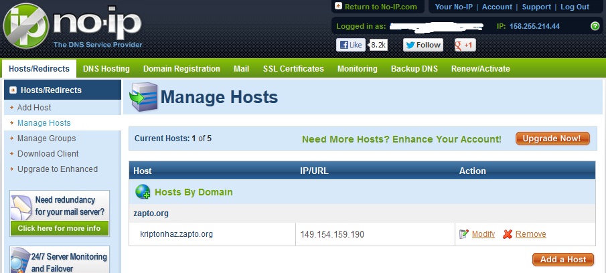Screen dimensions: 606x273
Task: Open the DNS Hosting tab
Action: pyautogui.click(x=106, y=69)
